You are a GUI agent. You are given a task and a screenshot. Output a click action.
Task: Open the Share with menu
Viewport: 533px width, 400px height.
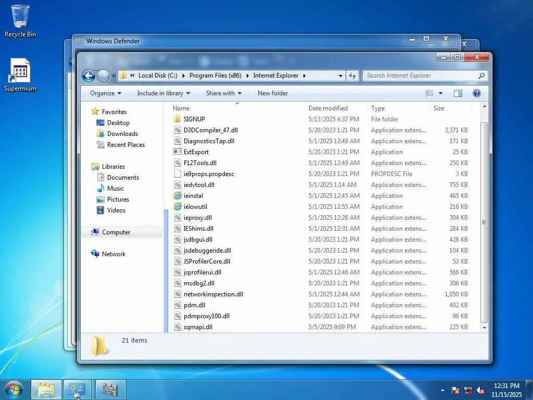coord(224,93)
